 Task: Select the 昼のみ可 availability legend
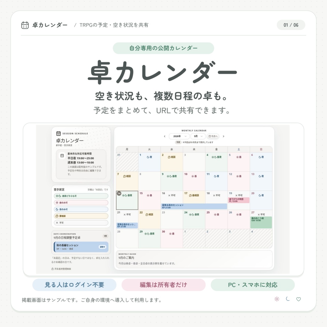point(81,203)
